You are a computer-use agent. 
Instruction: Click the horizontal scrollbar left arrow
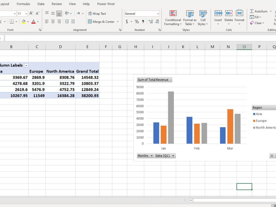(x=191, y=200)
